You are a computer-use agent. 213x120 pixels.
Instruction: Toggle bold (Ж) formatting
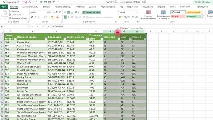click(32, 17)
